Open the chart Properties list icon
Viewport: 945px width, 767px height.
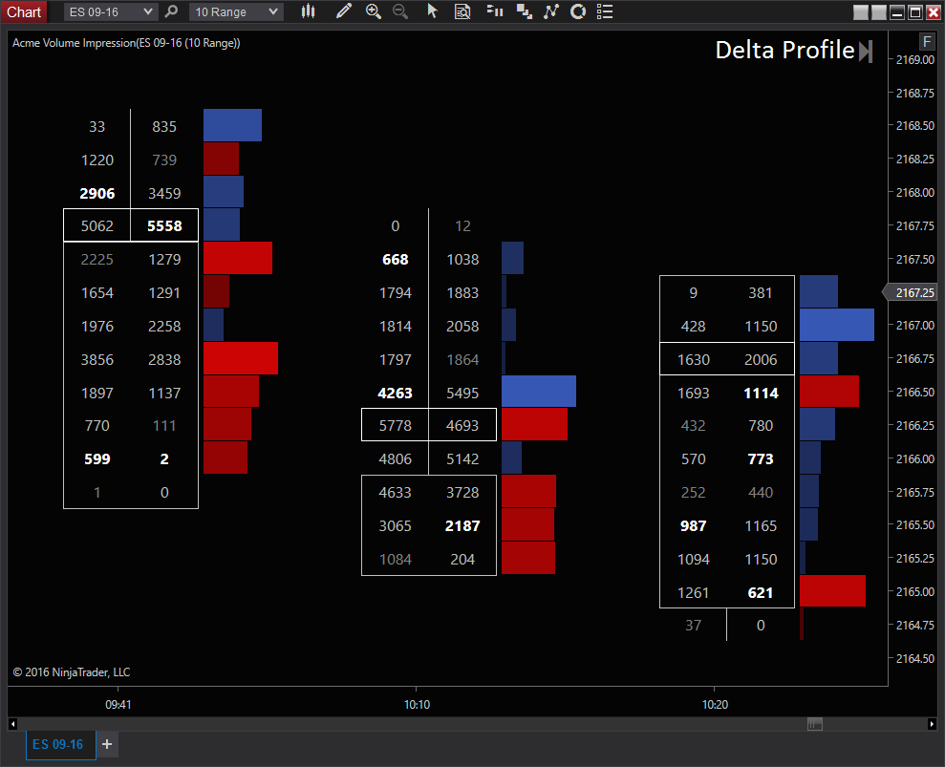click(x=605, y=11)
